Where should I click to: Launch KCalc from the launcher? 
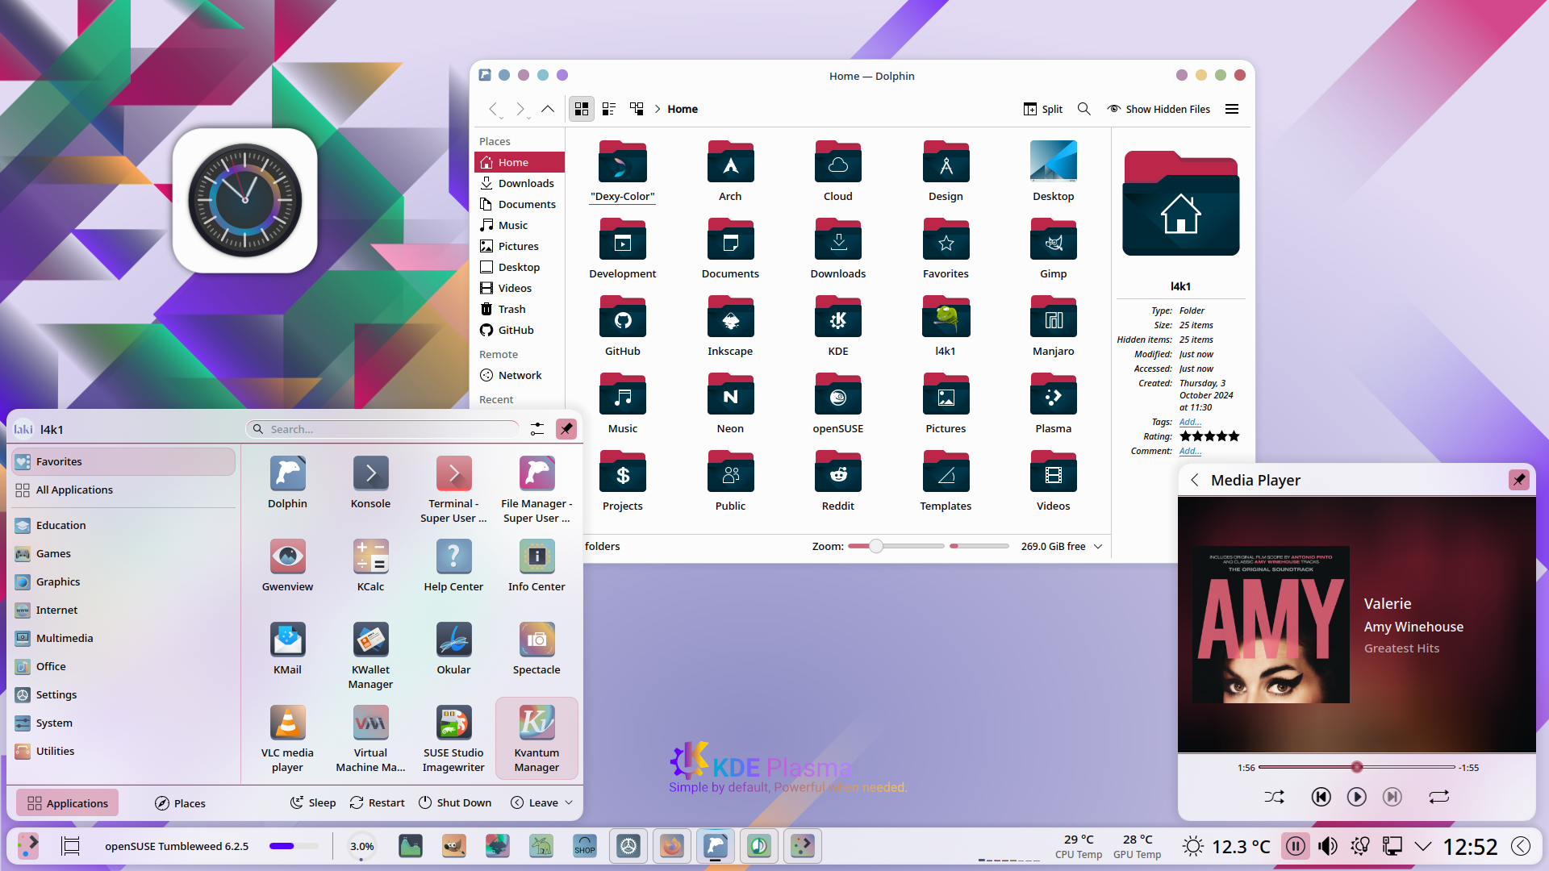tap(370, 565)
